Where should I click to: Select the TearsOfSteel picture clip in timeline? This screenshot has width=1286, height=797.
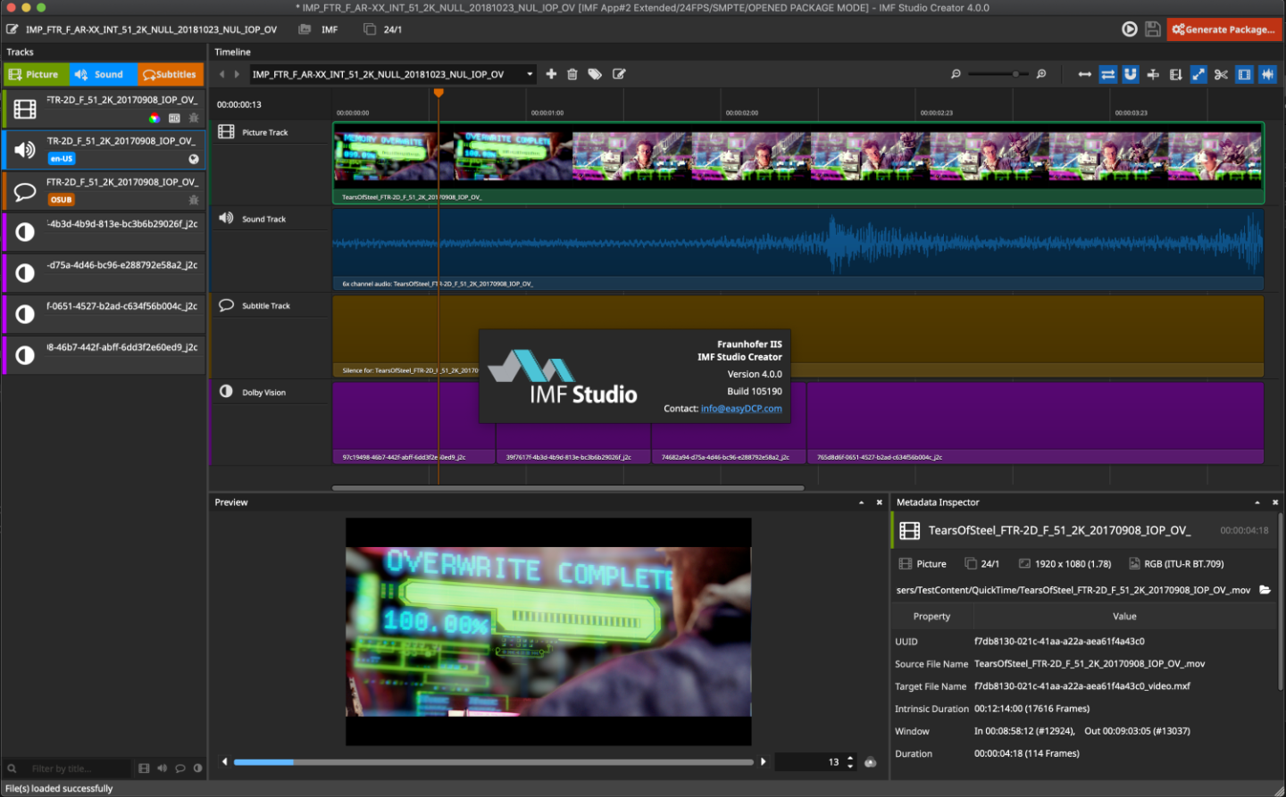(798, 162)
